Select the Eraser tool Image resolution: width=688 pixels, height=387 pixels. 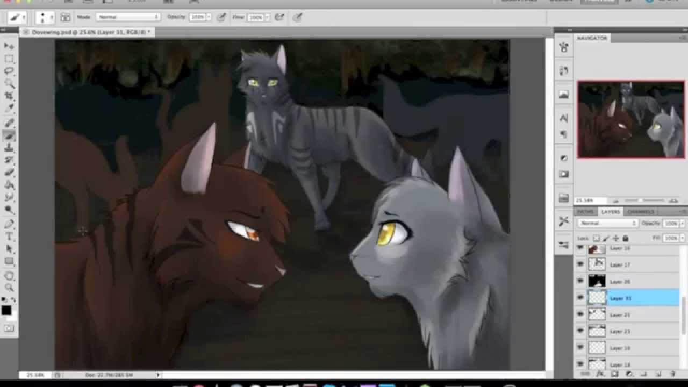coord(9,173)
